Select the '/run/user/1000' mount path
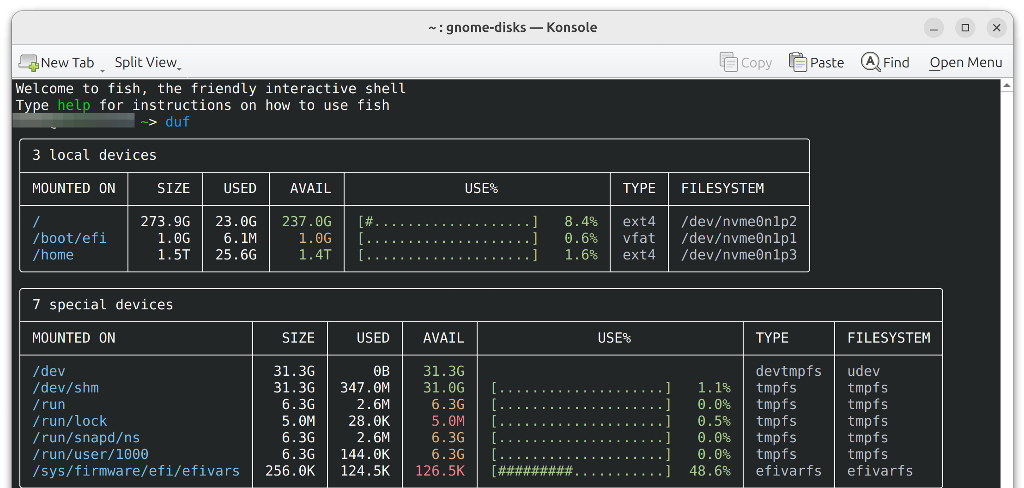1024x488 pixels. point(91,454)
